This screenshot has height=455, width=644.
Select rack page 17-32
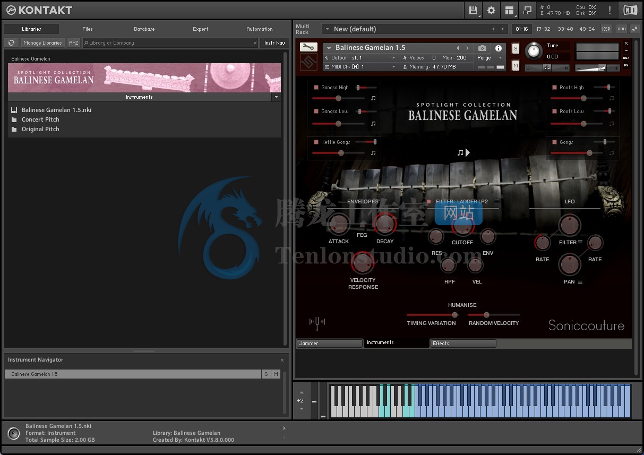click(543, 29)
